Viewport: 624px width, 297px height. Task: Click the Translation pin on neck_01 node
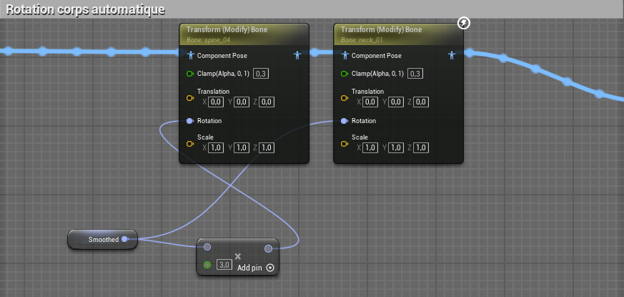345,98
